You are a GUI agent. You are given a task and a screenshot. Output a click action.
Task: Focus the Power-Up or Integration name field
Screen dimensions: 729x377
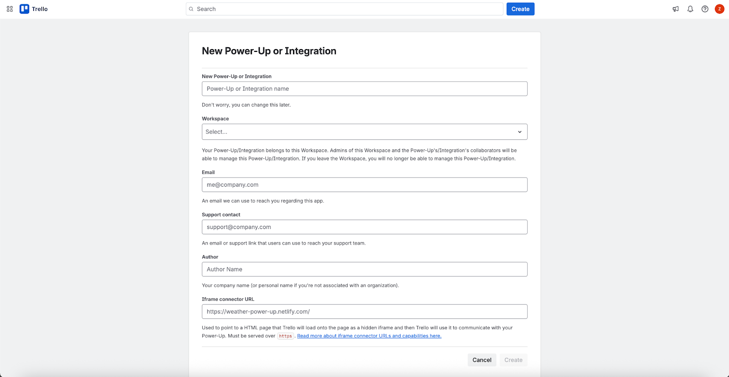pyautogui.click(x=364, y=89)
